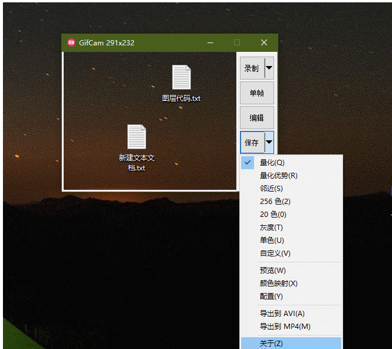
Task: Minimize the GifCam window
Action: pos(210,43)
